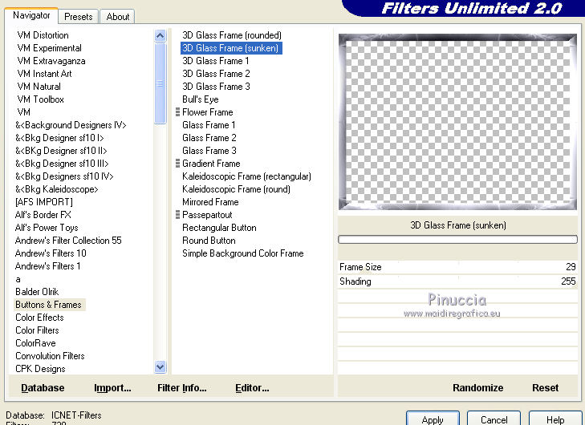Choose Glass Frame 3 filter
Viewport: 585px width, 425px height.
tap(209, 151)
